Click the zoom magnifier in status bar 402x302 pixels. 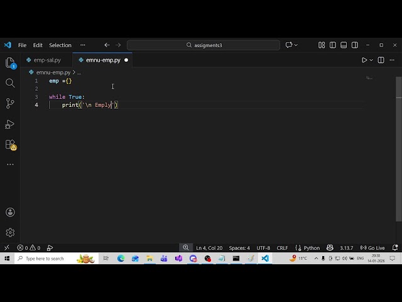(x=186, y=247)
